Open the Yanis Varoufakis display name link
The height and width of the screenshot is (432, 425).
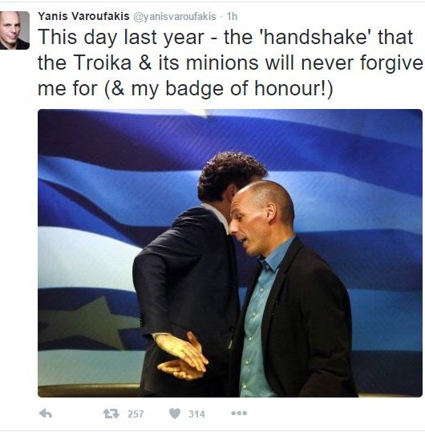point(83,16)
